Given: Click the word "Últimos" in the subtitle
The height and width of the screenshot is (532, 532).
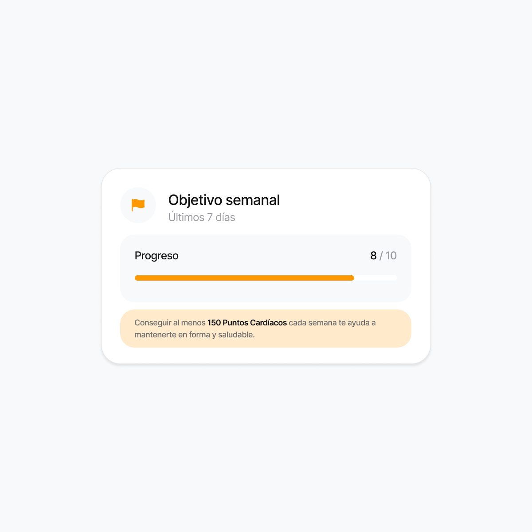Looking at the screenshot, I should [x=186, y=217].
